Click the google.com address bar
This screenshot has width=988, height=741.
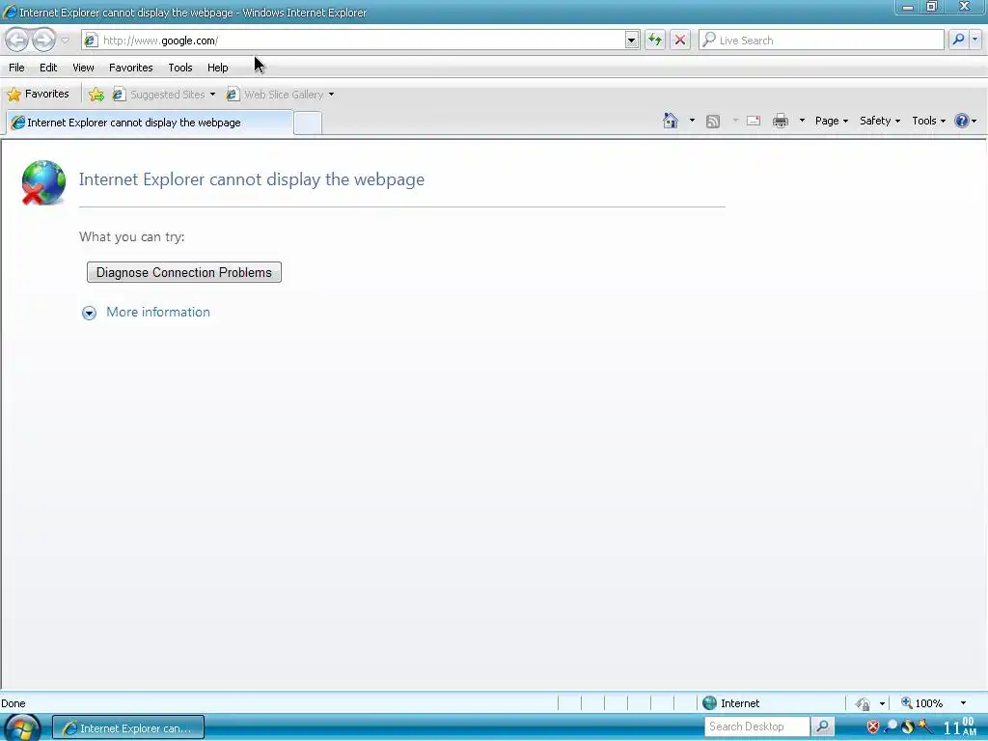(x=355, y=41)
